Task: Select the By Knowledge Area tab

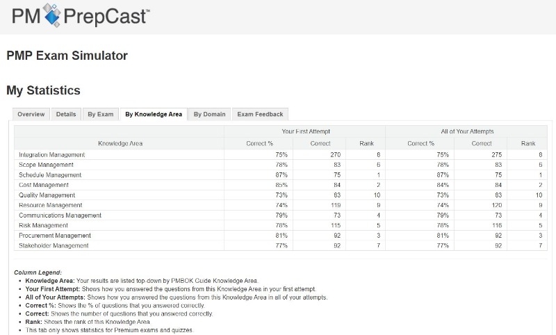Action: coord(154,114)
